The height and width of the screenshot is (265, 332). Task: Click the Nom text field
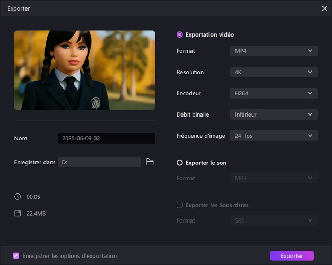tap(107, 138)
